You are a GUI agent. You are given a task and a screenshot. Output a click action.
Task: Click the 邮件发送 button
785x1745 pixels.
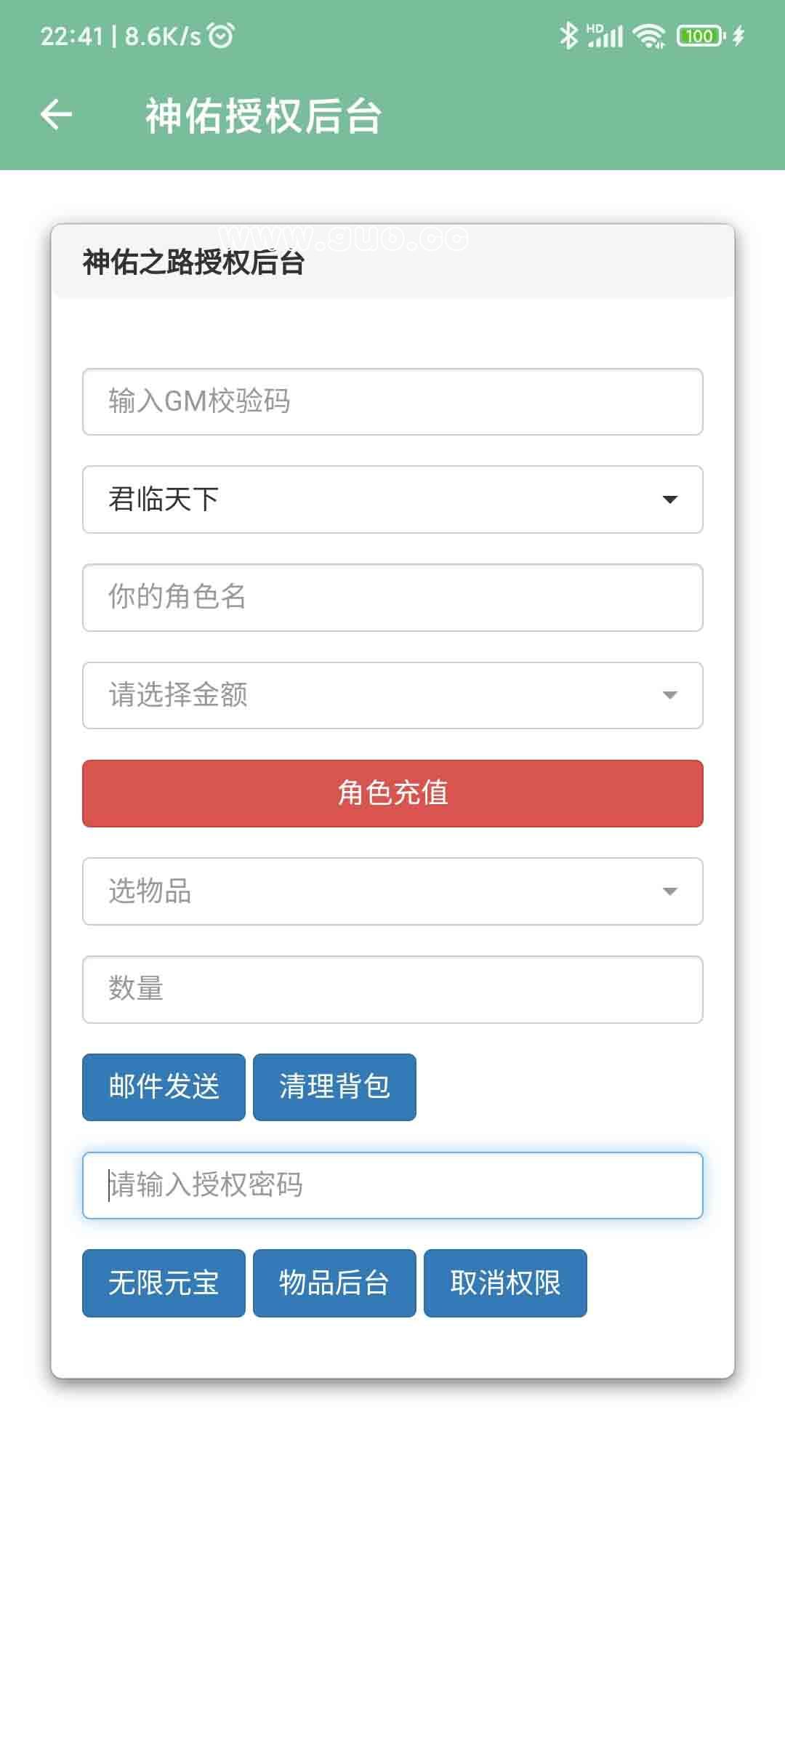(x=164, y=1087)
